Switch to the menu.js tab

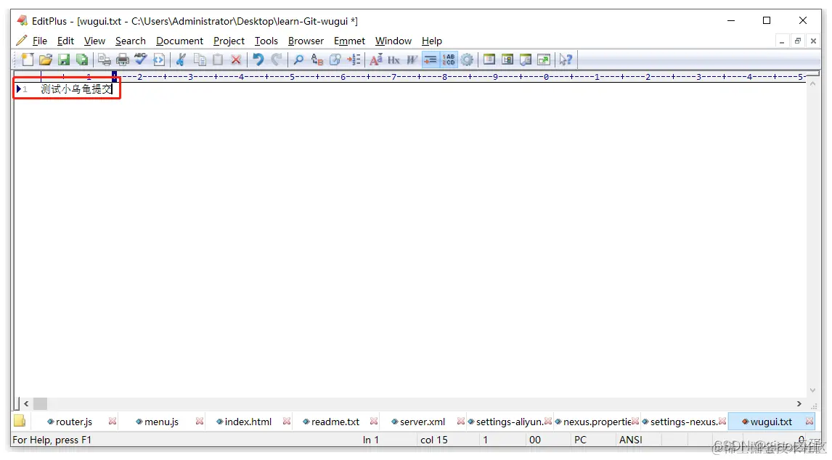[x=161, y=422]
